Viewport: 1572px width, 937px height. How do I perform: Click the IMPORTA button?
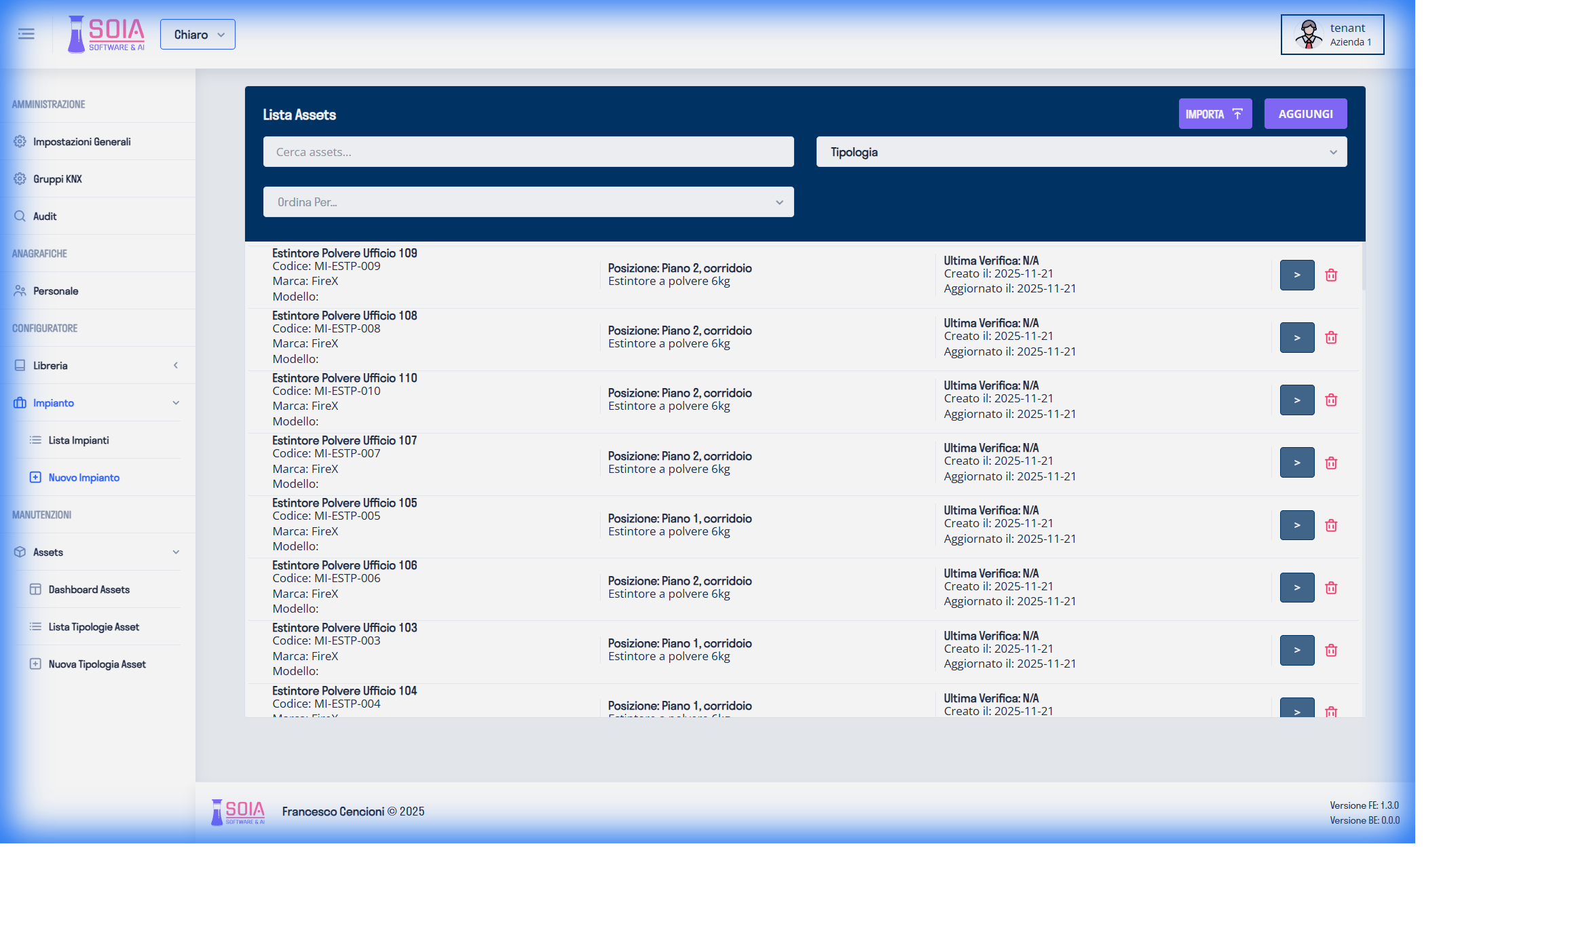coord(1215,113)
